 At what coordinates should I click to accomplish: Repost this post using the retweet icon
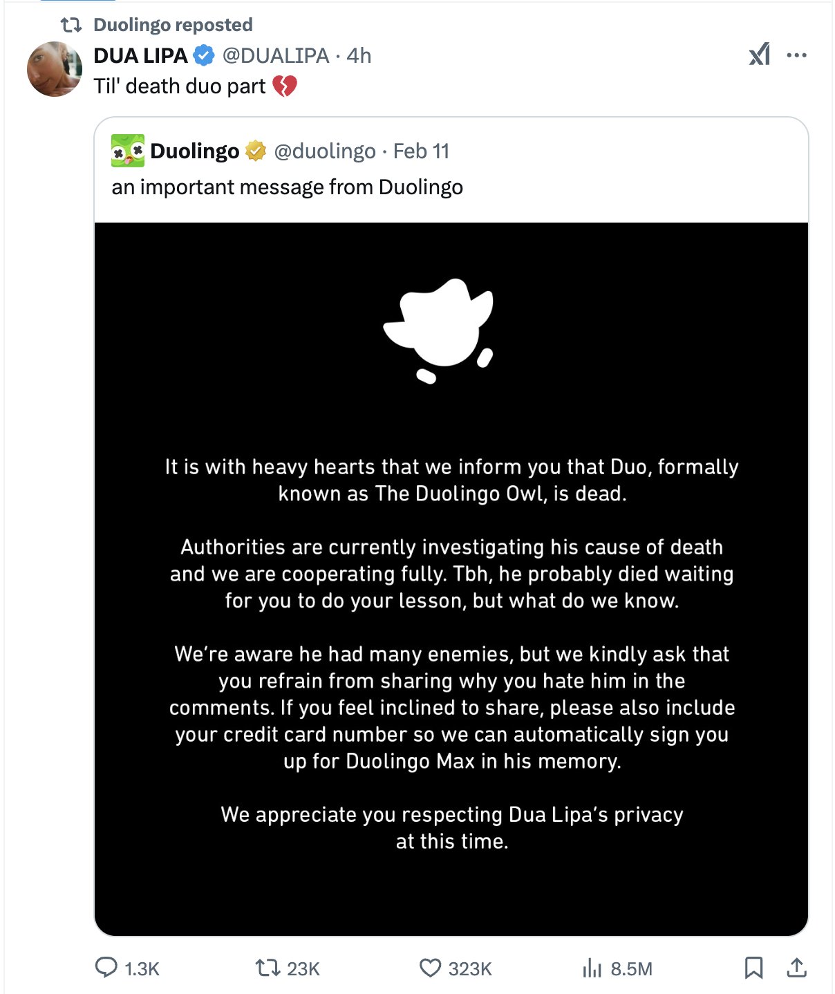(267, 968)
